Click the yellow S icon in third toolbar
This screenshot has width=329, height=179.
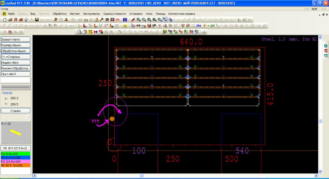[90, 32]
